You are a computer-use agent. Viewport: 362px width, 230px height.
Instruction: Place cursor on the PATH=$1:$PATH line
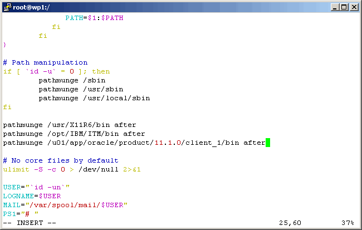tap(94, 18)
